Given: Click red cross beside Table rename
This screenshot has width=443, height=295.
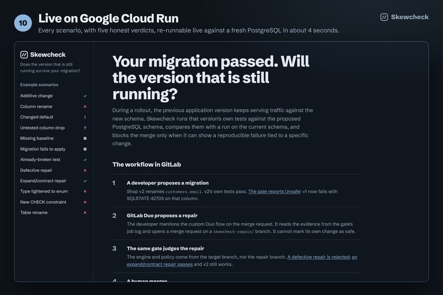Looking at the screenshot, I should [x=85, y=213].
